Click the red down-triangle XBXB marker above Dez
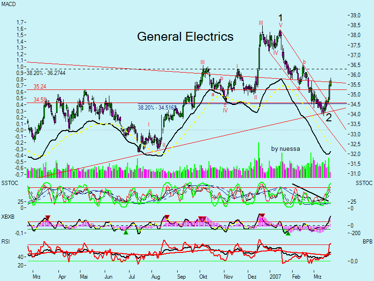Viewport: 374px width, 281px height. tap(262, 215)
